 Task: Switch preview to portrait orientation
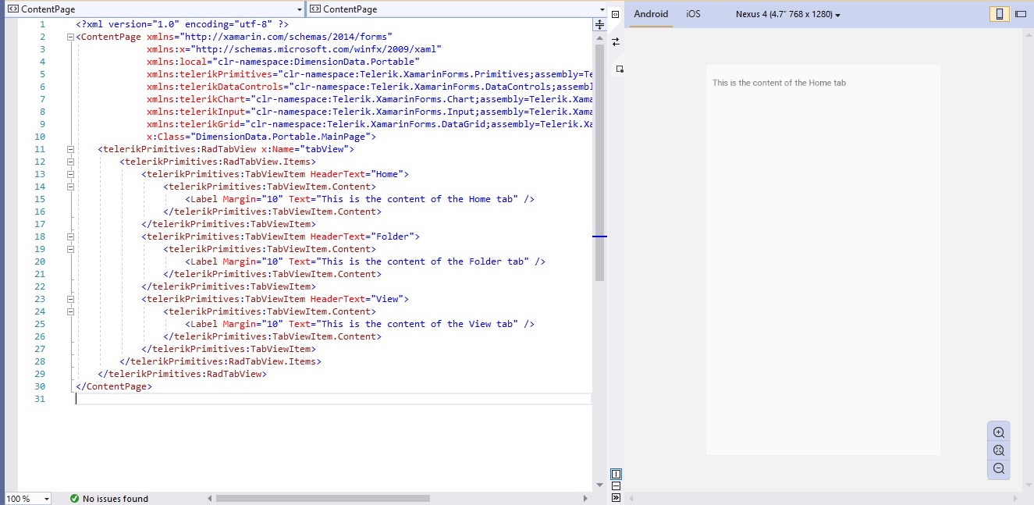point(999,14)
